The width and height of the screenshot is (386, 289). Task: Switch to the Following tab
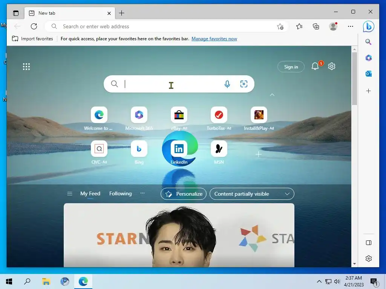[120, 194]
